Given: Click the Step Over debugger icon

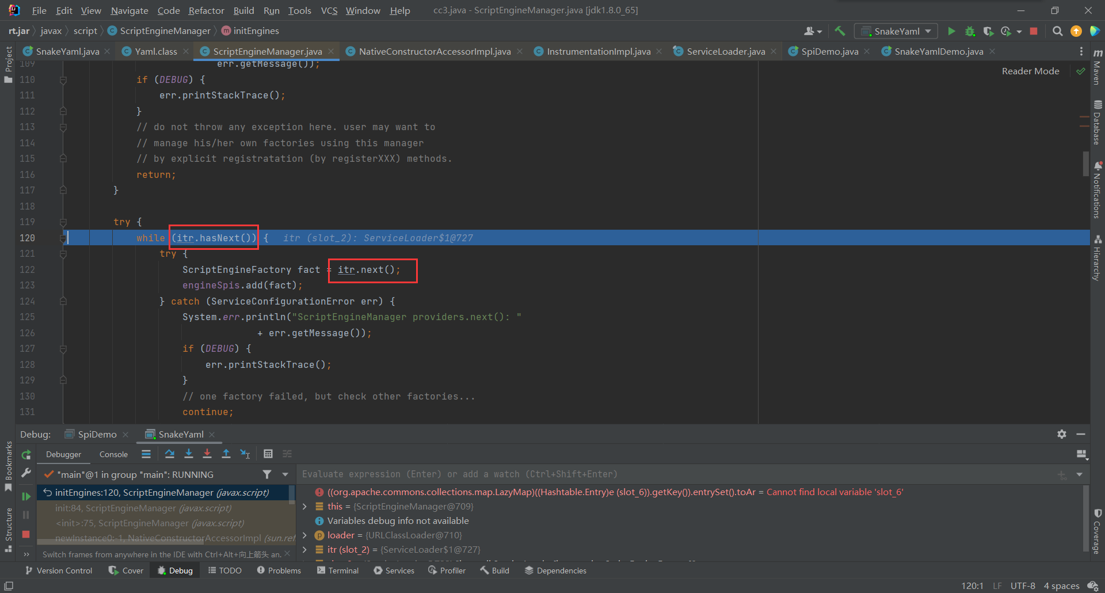Looking at the screenshot, I should 169,454.
